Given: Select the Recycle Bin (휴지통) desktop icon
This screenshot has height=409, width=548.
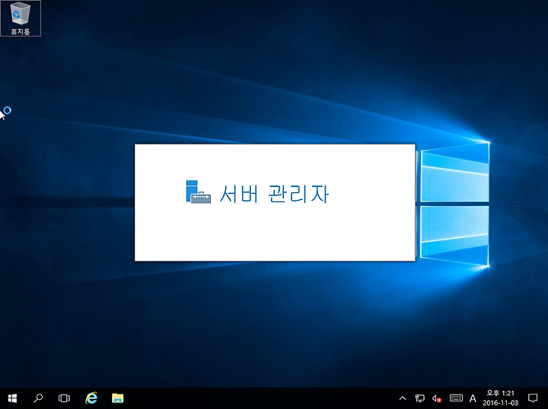Looking at the screenshot, I should tap(21, 18).
